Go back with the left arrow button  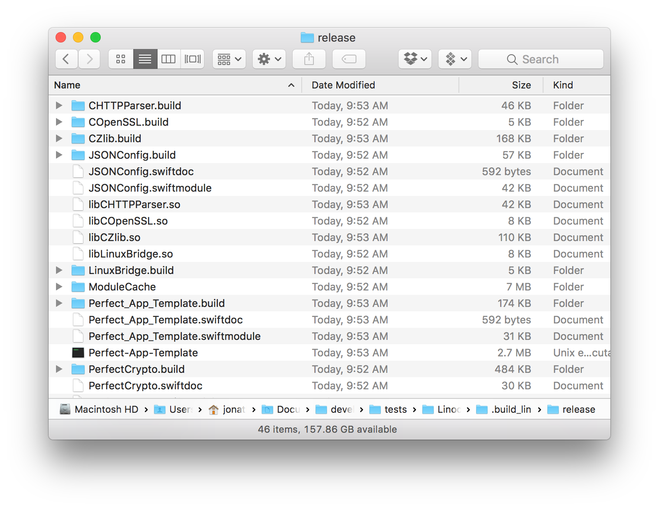pos(66,59)
